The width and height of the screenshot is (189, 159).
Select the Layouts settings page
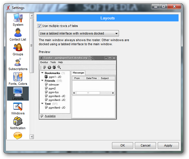pos(18,94)
